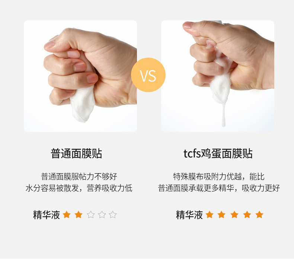
Task: Click fifth empty star under 普通面膜贴
Action: [113, 214]
